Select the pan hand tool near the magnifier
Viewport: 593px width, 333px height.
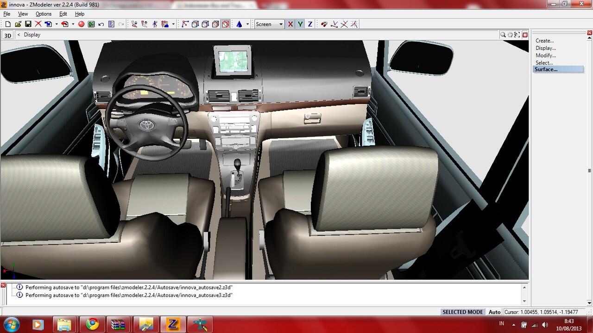pyautogui.click(x=510, y=35)
